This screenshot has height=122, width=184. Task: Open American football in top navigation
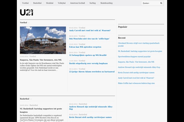coord(78,3)
